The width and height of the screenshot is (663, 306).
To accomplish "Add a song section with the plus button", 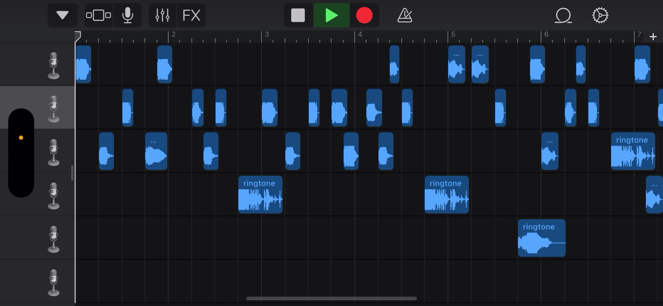I will [653, 37].
